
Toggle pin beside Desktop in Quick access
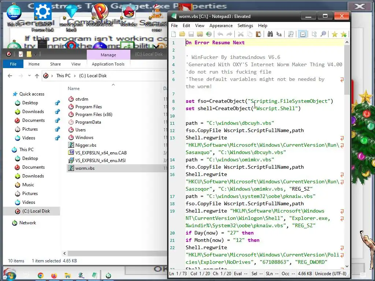pos(57,103)
